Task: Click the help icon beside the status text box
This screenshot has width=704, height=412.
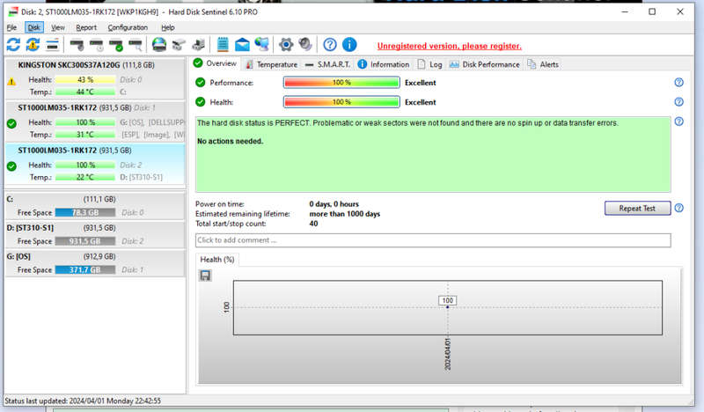Action: [x=678, y=121]
